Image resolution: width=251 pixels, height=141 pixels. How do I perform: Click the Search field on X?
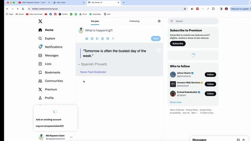[193, 21]
